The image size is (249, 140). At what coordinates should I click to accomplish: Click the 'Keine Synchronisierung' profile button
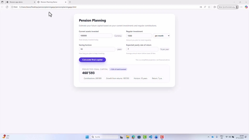[228, 7]
